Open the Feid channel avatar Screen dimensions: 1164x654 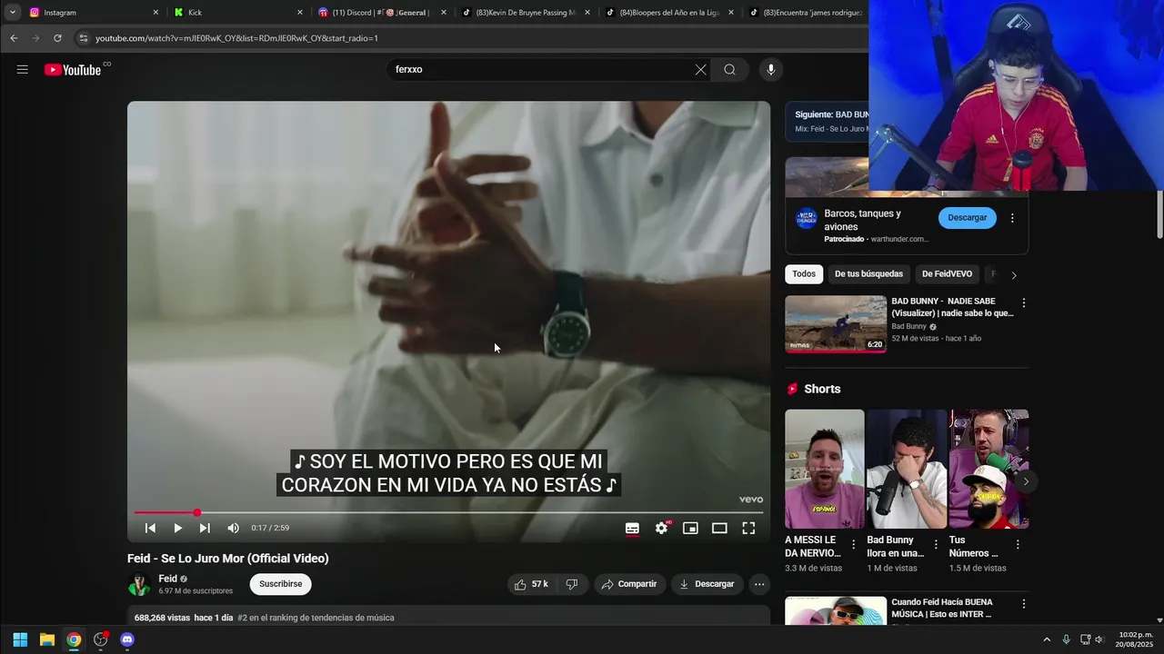pos(139,585)
